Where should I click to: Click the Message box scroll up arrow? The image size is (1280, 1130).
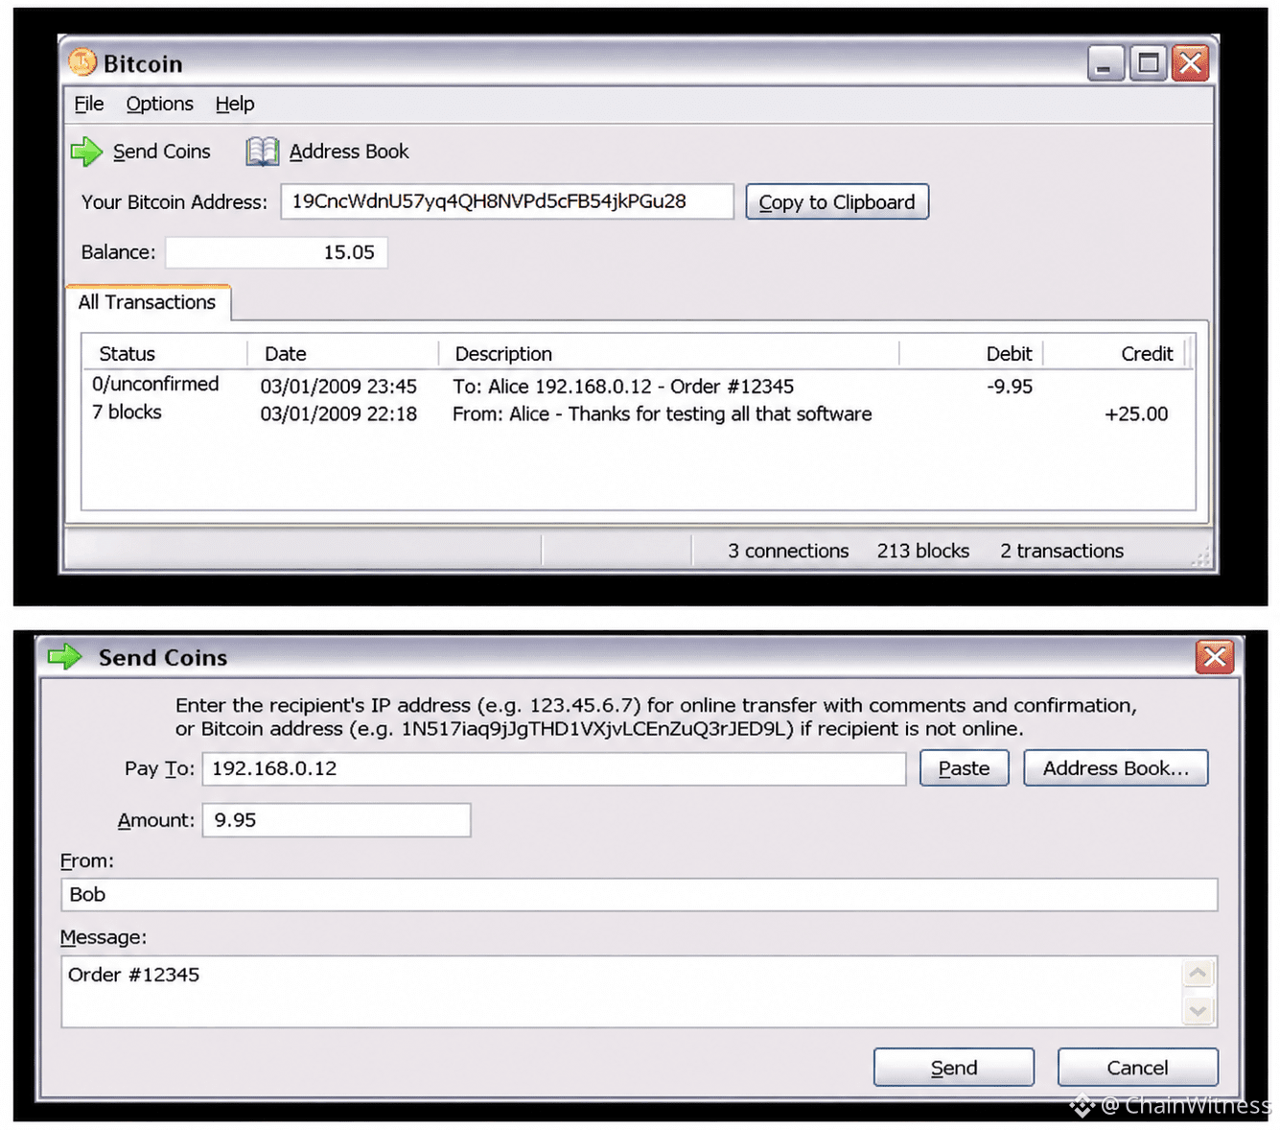(x=1199, y=974)
